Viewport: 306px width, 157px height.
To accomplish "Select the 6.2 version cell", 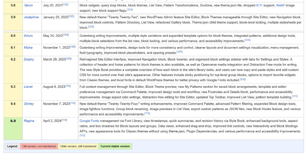I will coord(13,70).
